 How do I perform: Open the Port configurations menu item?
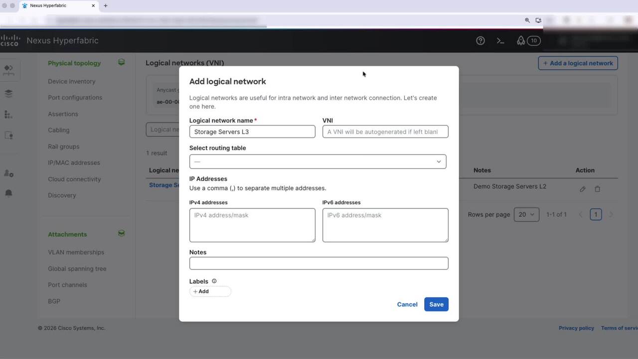[x=75, y=98]
